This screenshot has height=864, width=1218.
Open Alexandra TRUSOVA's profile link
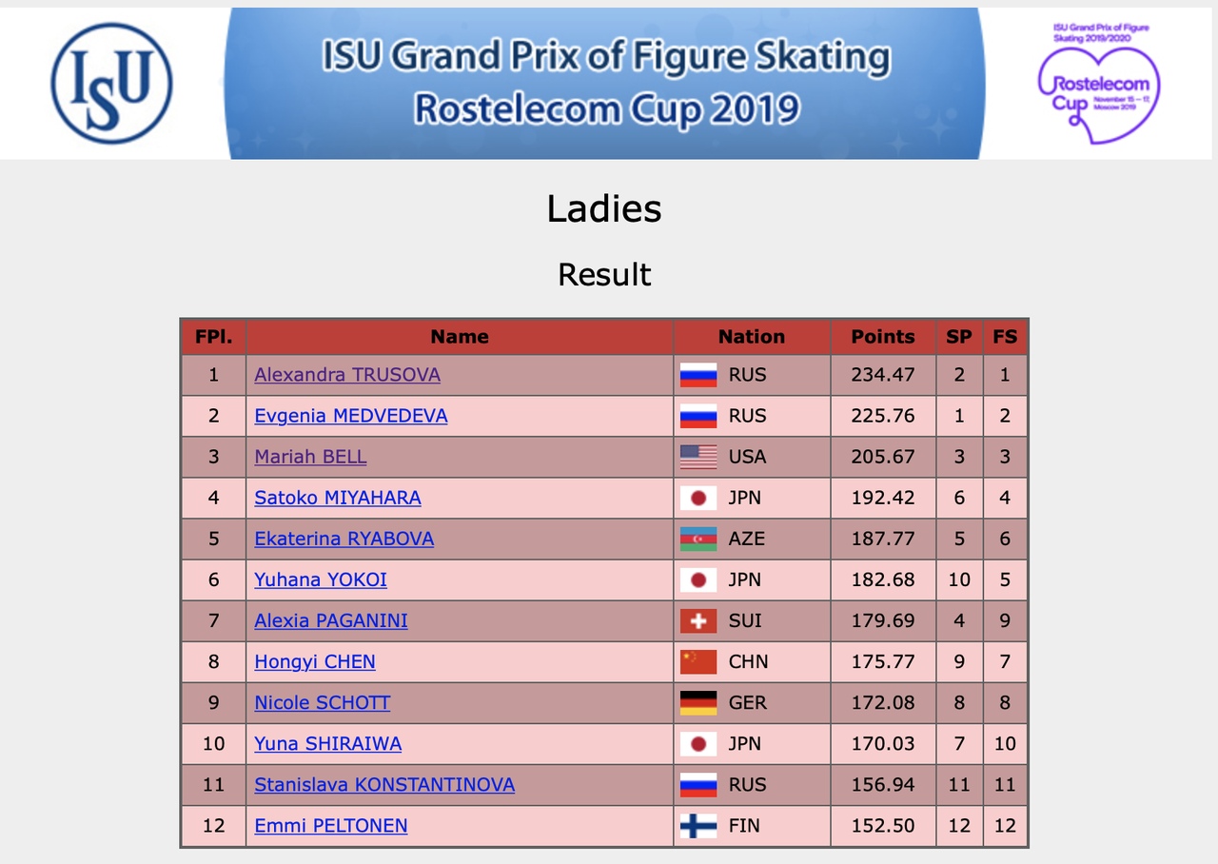tap(347, 375)
